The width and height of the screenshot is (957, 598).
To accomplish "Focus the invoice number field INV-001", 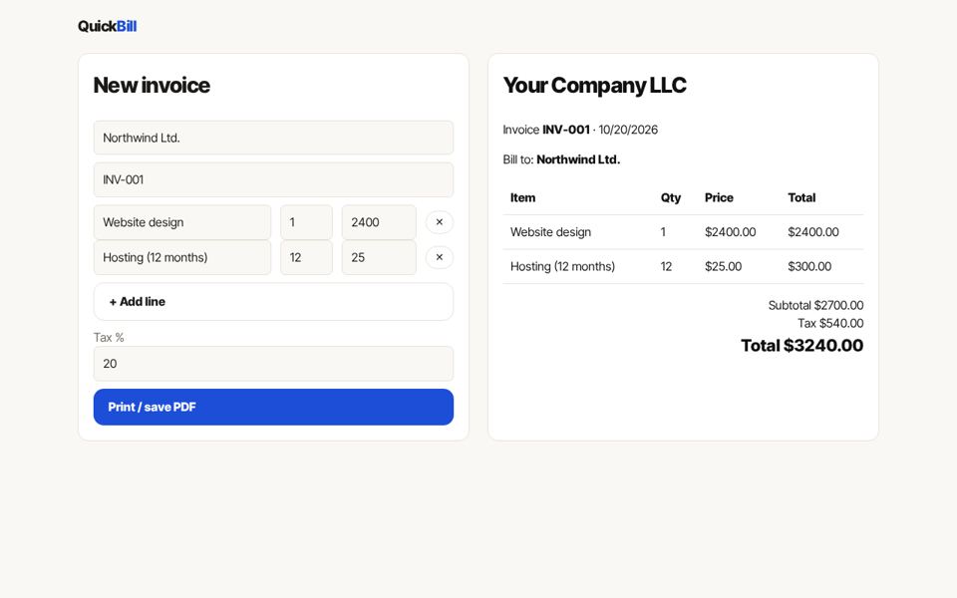I will (x=273, y=180).
